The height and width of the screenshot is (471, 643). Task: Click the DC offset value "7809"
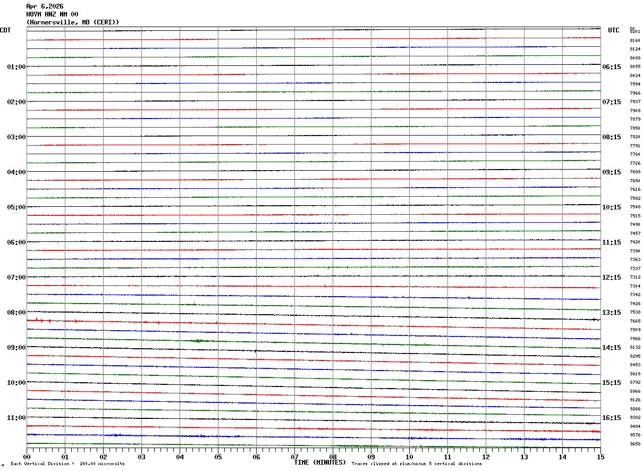[635, 330]
